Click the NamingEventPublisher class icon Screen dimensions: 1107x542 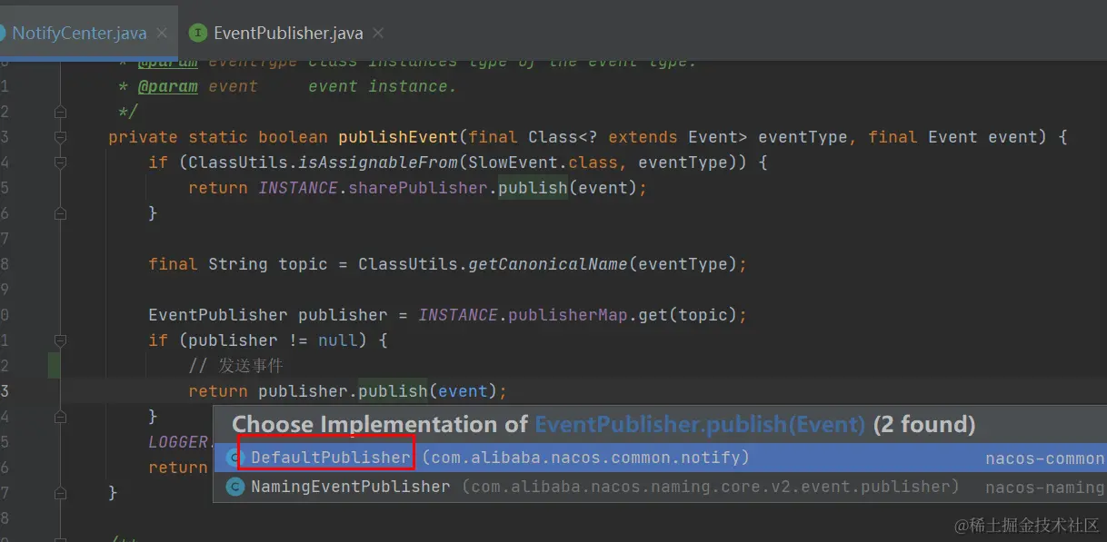pyautogui.click(x=235, y=487)
